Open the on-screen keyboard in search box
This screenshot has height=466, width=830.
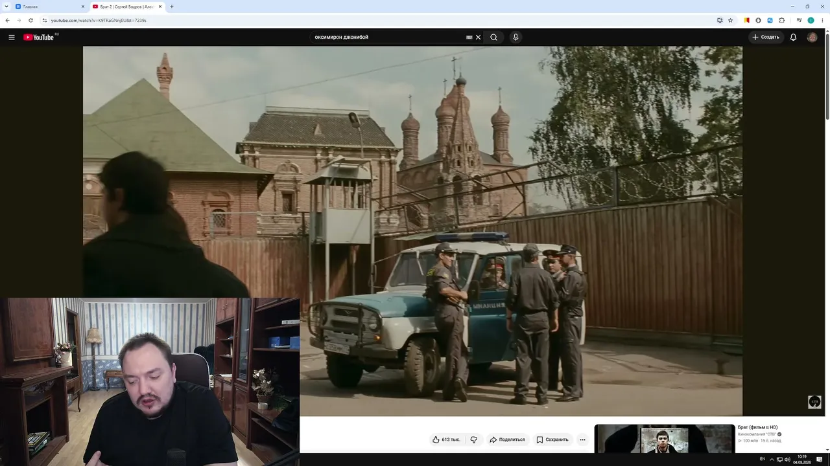pyautogui.click(x=469, y=37)
